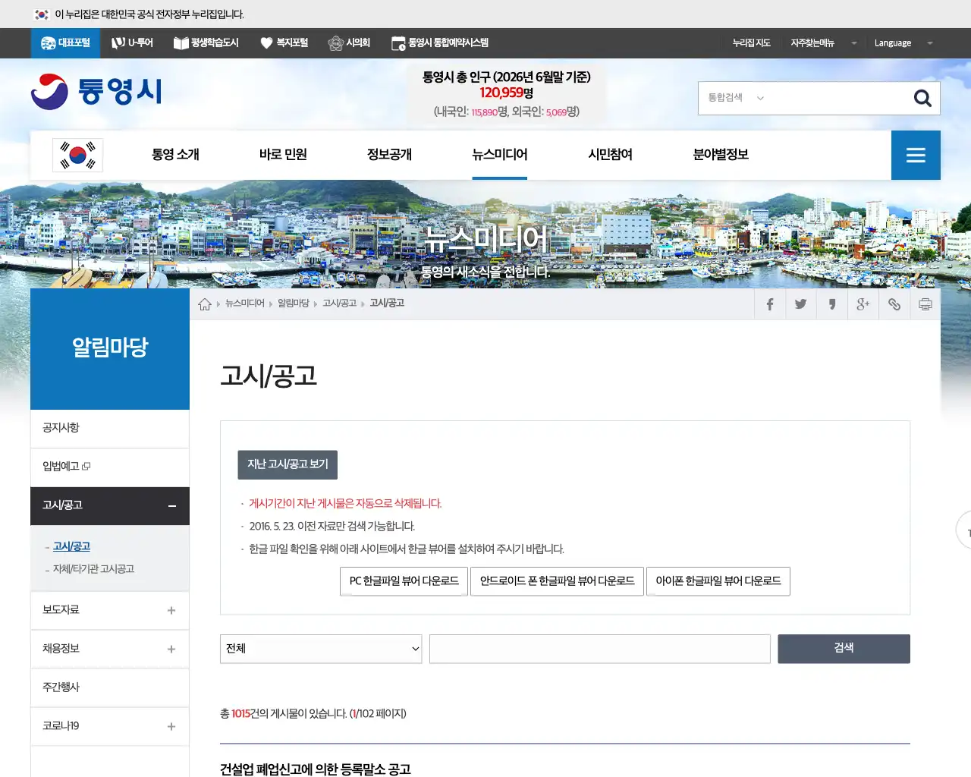The image size is (971, 777).
Task: Download 안드로이드 폰 한글파일 뷰어
Action: coord(557,581)
